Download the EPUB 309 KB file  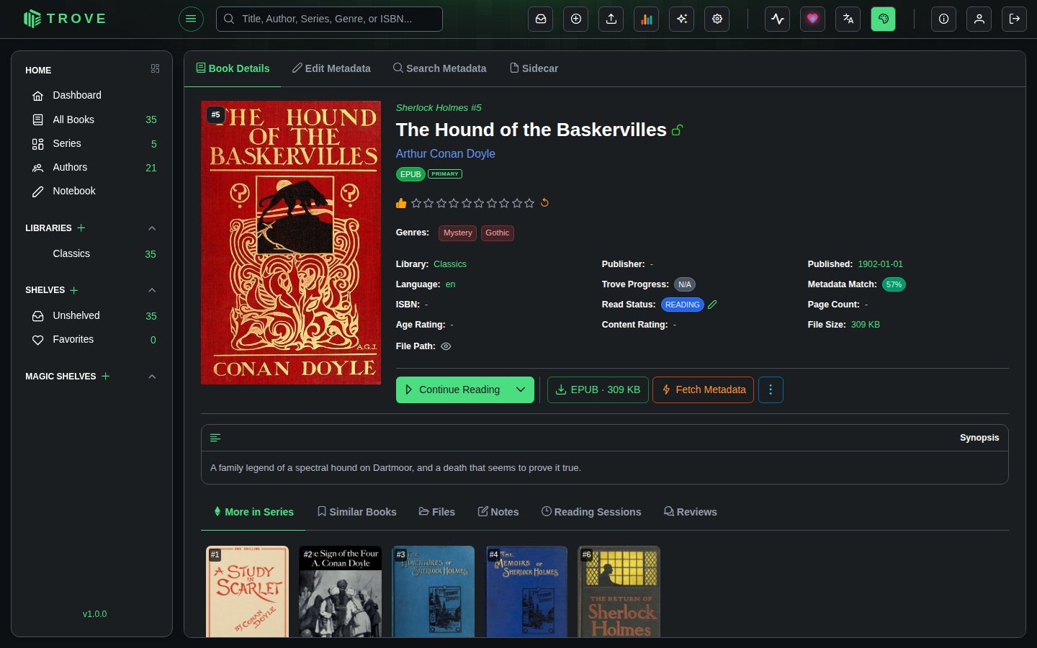(x=598, y=390)
